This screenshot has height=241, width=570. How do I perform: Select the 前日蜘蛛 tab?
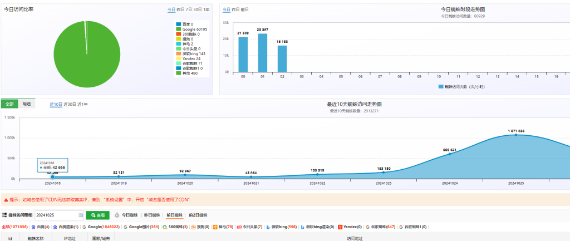tap(175, 215)
